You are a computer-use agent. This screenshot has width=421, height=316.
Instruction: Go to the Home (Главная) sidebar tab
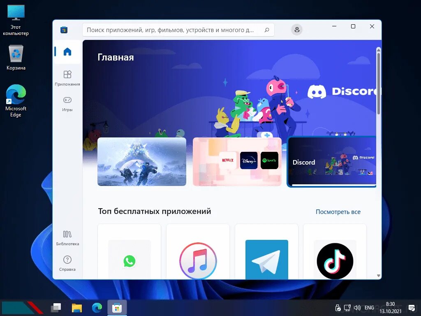coord(67,51)
